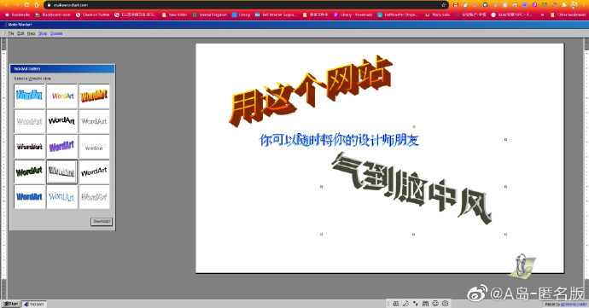Image resolution: width=589 pixels, height=308 pixels.
Task: Choose the dark green arched WordArt style
Action: 29,171
